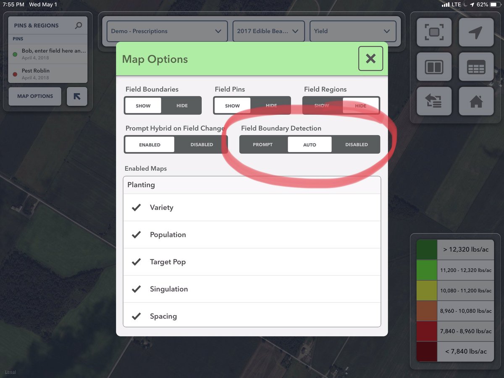Tap the GPS location arrow icon
504x378 pixels.
point(476,32)
